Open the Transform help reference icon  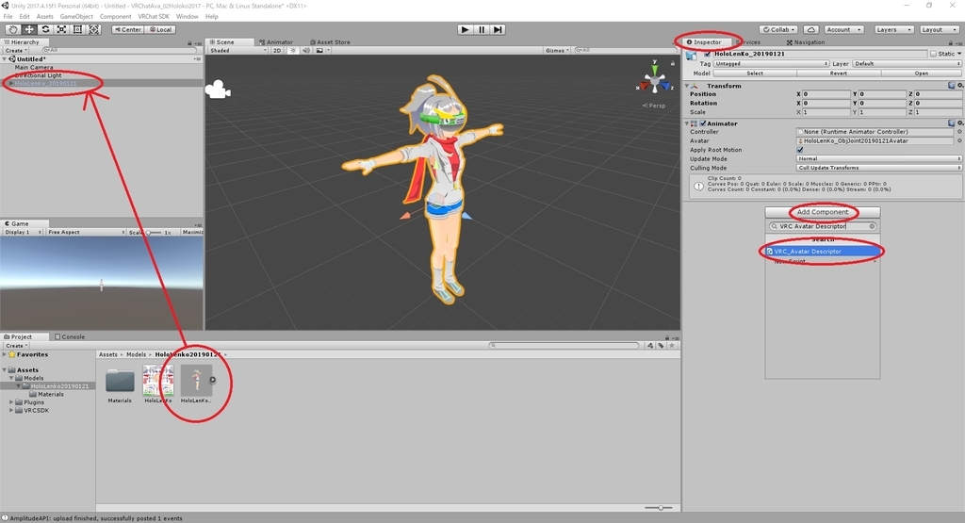[x=952, y=86]
